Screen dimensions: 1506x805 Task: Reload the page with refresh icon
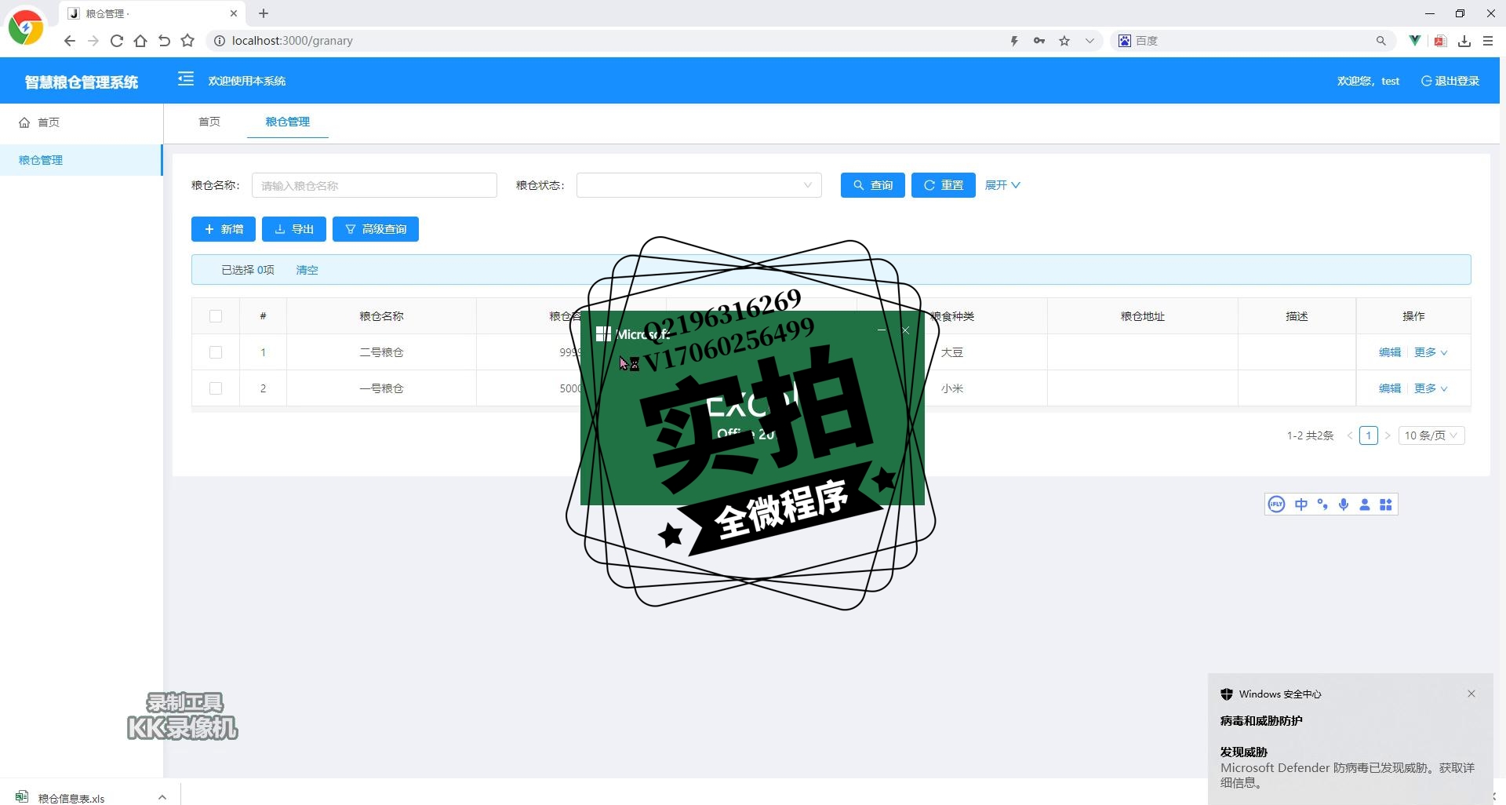click(117, 41)
